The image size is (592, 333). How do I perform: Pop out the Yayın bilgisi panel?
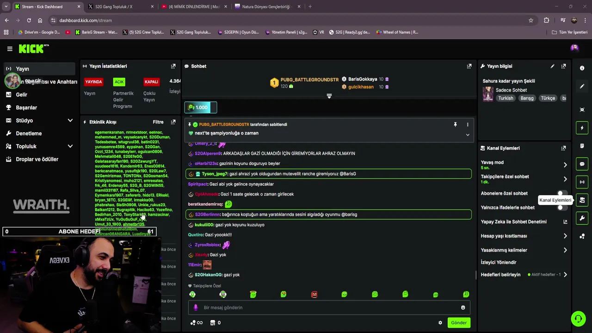pyautogui.click(x=563, y=66)
